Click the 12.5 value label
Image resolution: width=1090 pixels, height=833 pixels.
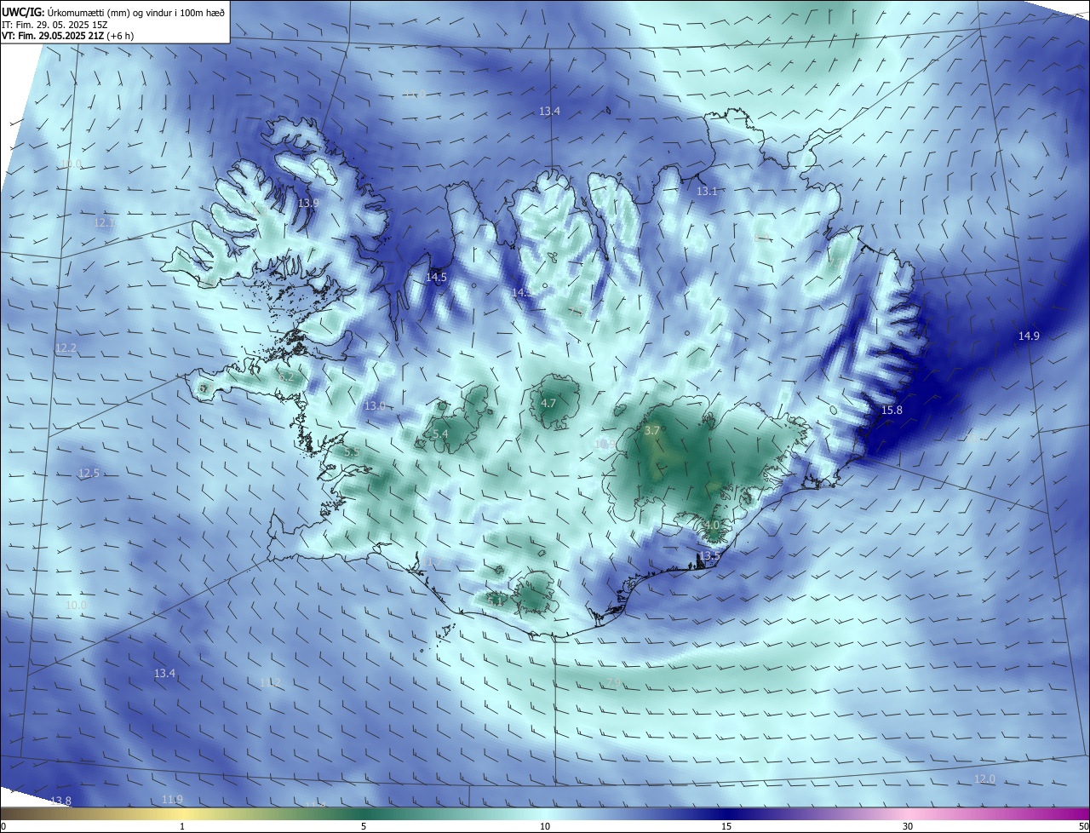(89, 474)
